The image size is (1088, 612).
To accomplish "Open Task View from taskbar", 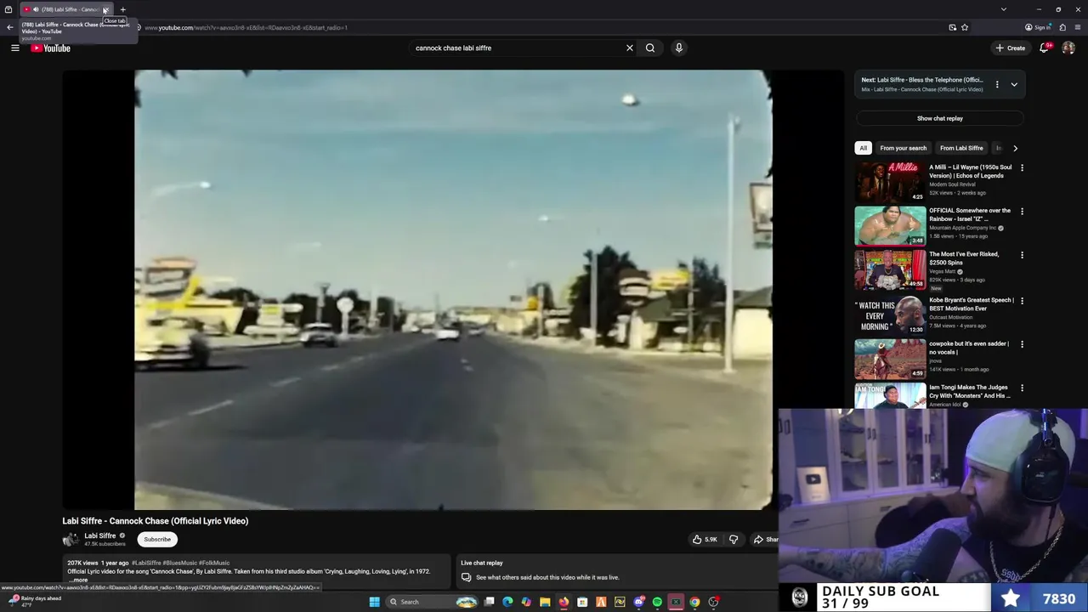I will pyautogui.click(x=489, y=602).
